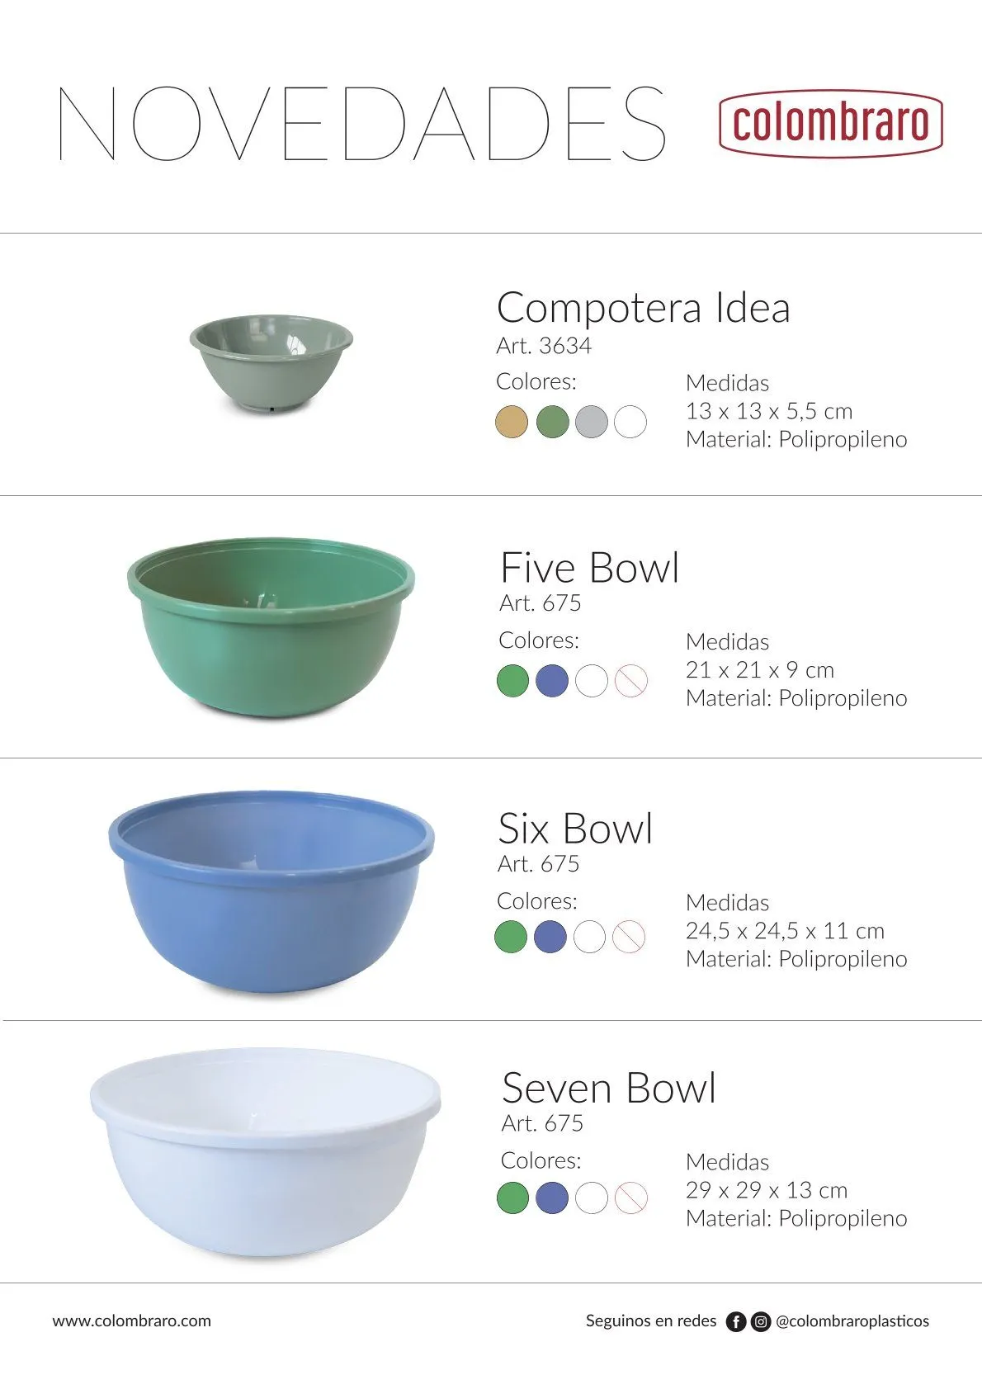Click the white Seven Bowl product image
Screen dimensions: 982x1389
266,1151
